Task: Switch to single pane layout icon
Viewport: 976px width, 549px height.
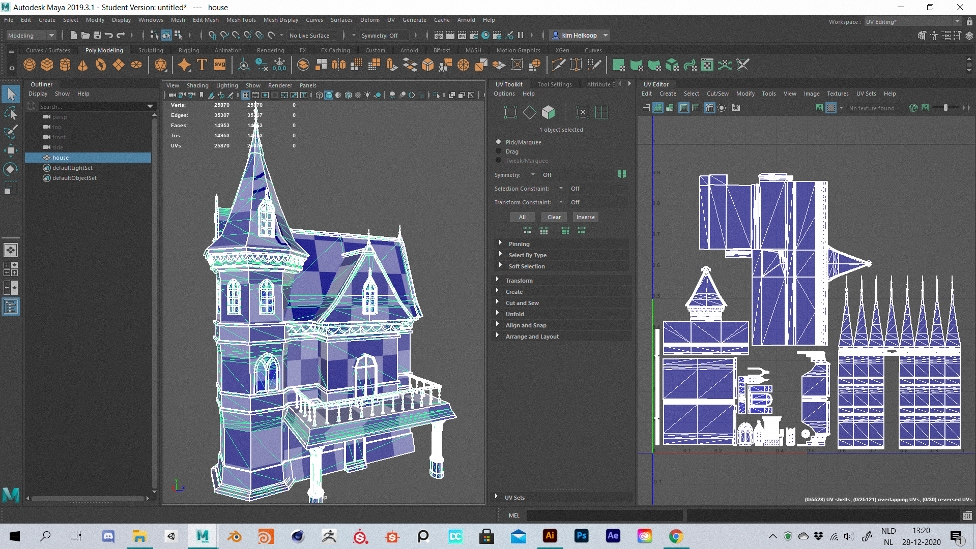Action: (11, 250)
